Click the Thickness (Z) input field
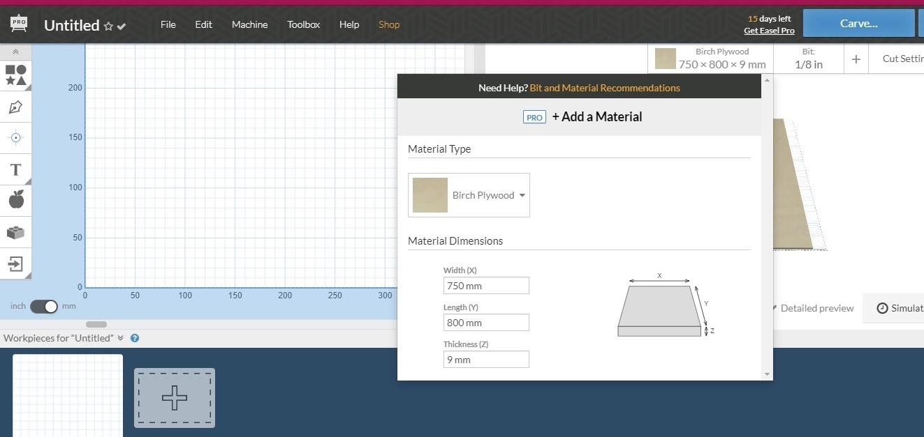Viewport: 924px width, 437px height. (x=486, y=359)
